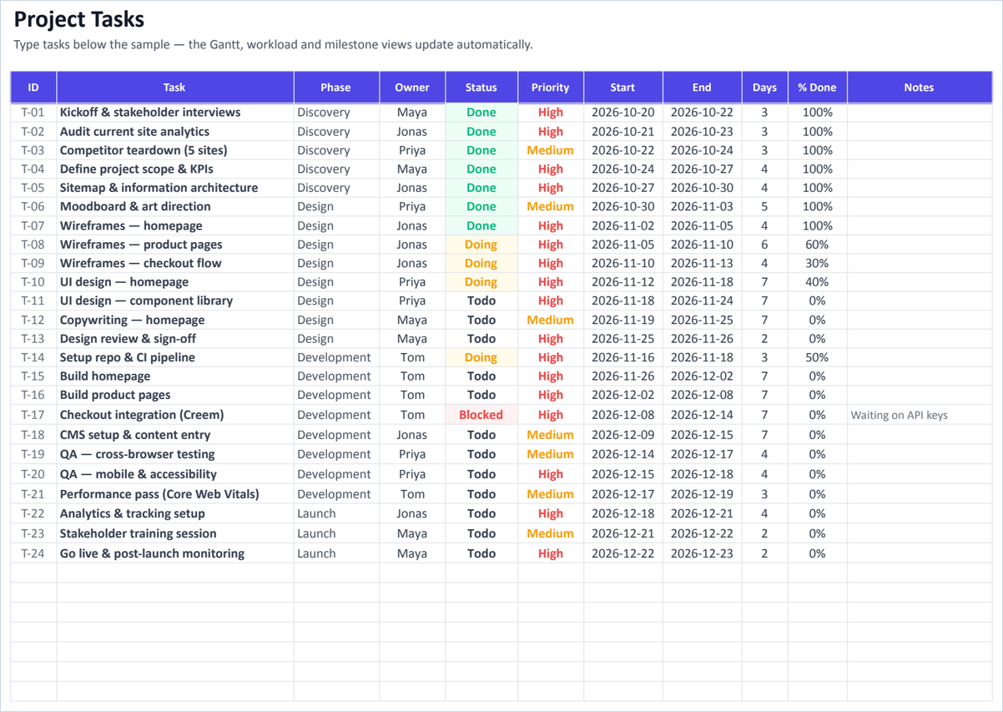
Task: Click 'Wireframes — homepage' task cell
Action: point(175,225)
